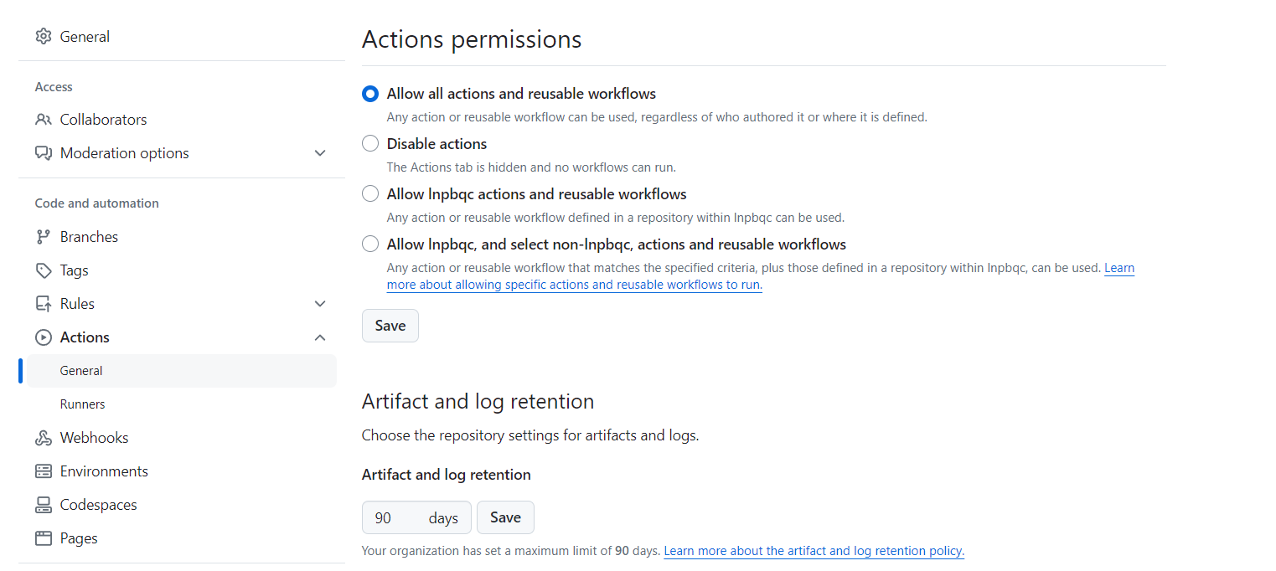Select Allow all actions and reusable workflows

click(x=370, y=94)
